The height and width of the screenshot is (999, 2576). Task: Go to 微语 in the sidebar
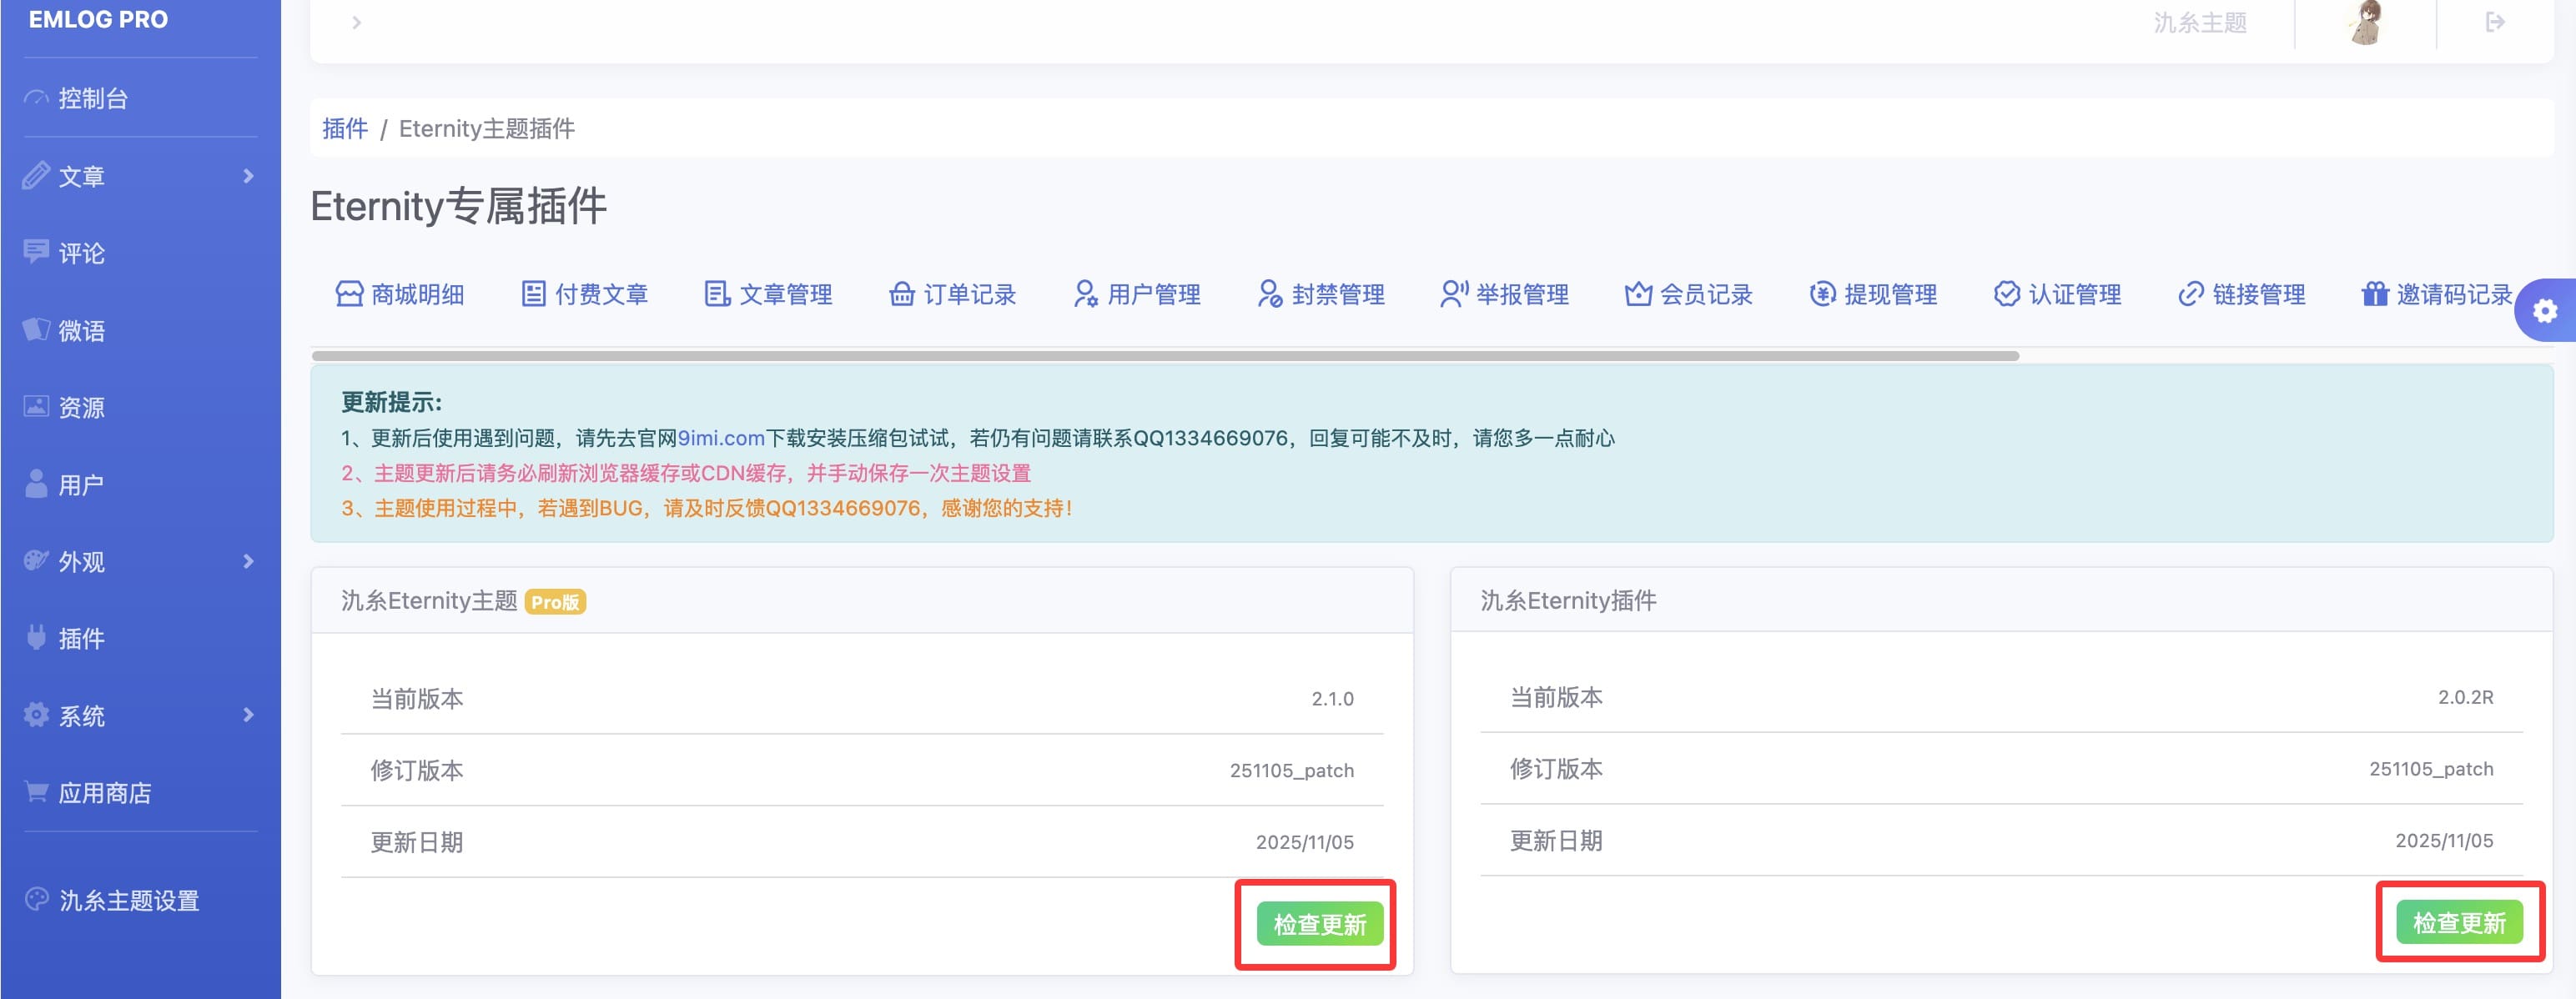coord(80,330)
